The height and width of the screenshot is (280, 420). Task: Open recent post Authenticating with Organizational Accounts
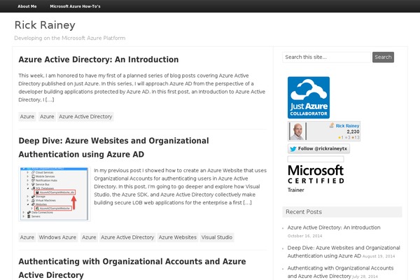pos(340,272)
